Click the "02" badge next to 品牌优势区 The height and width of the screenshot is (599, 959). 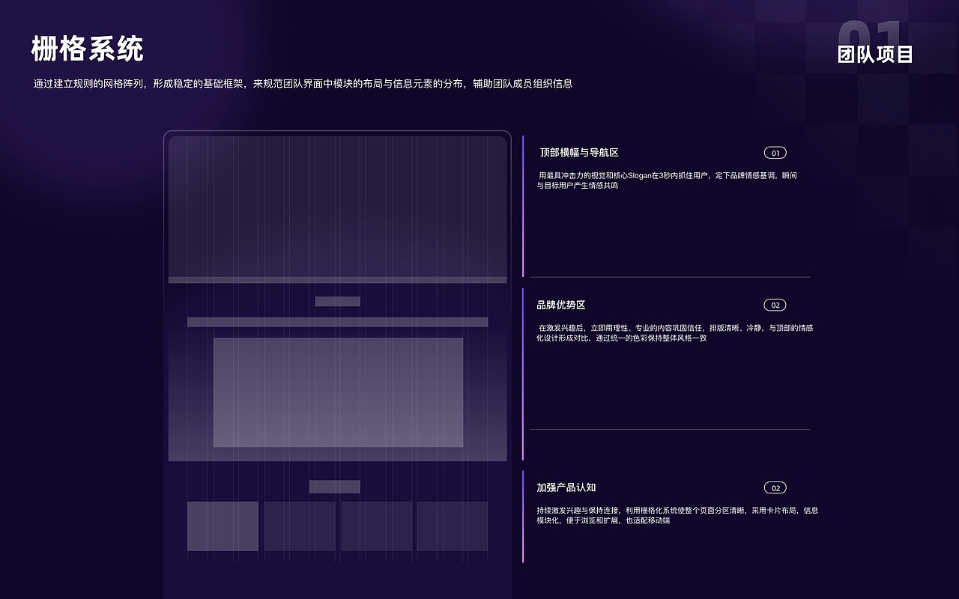[x=775, y=305]
